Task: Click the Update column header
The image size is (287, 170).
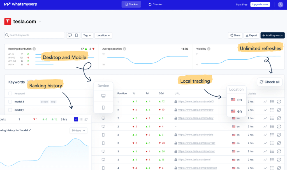Action: point(252,94)
